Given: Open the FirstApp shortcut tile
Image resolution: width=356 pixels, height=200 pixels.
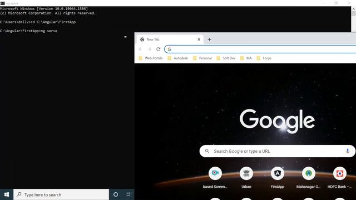Looking at the screenshot, I should coord(278,178).
